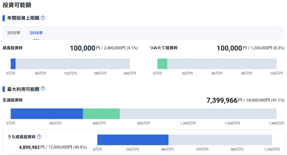The height and width of the screenshot is (155, 287).
Task: Click the 最大利用可能額 section title
Action: [23, 89]
